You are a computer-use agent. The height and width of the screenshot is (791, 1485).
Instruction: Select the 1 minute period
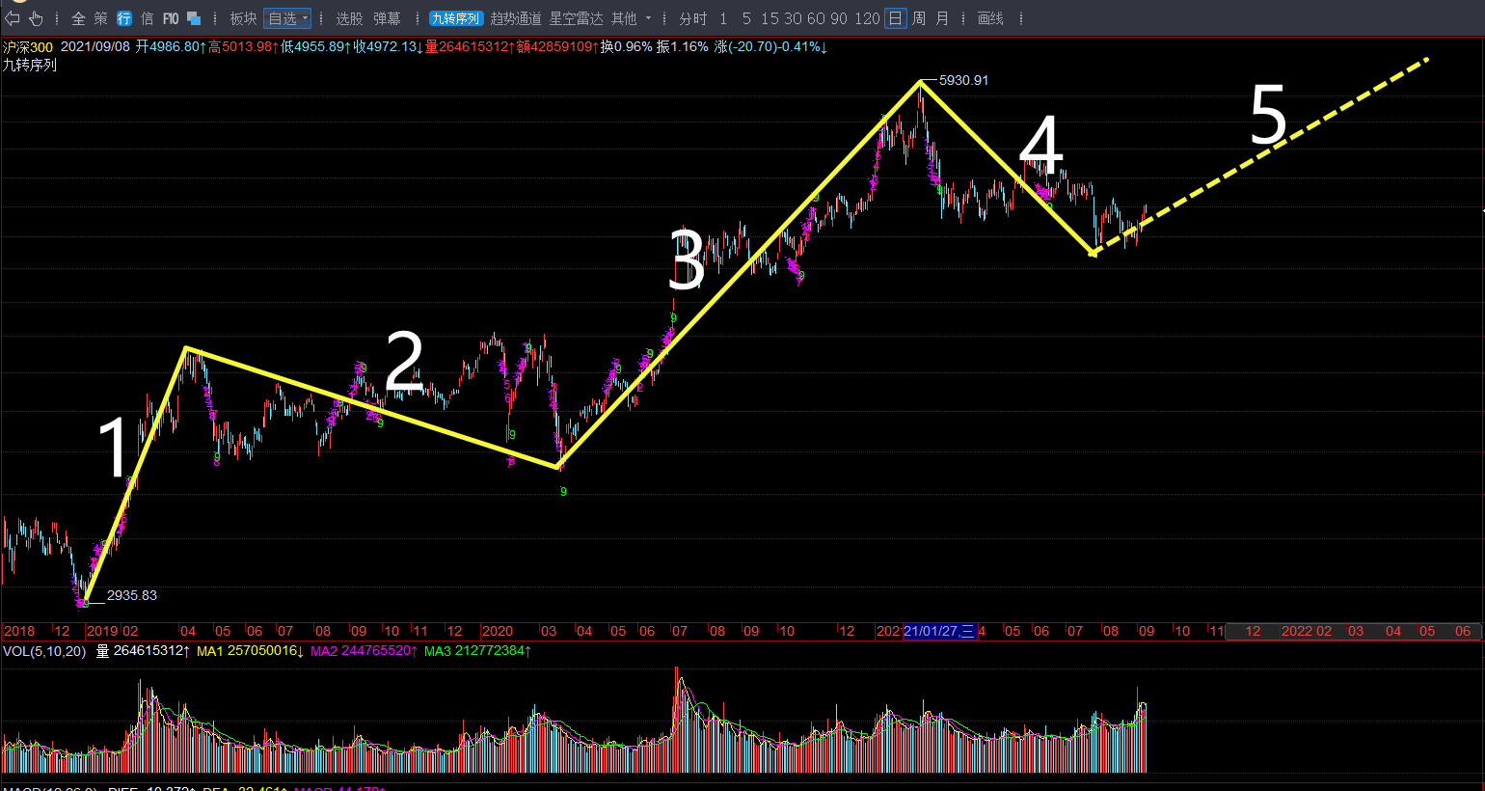pyautogui.click(x=723, y=18)
